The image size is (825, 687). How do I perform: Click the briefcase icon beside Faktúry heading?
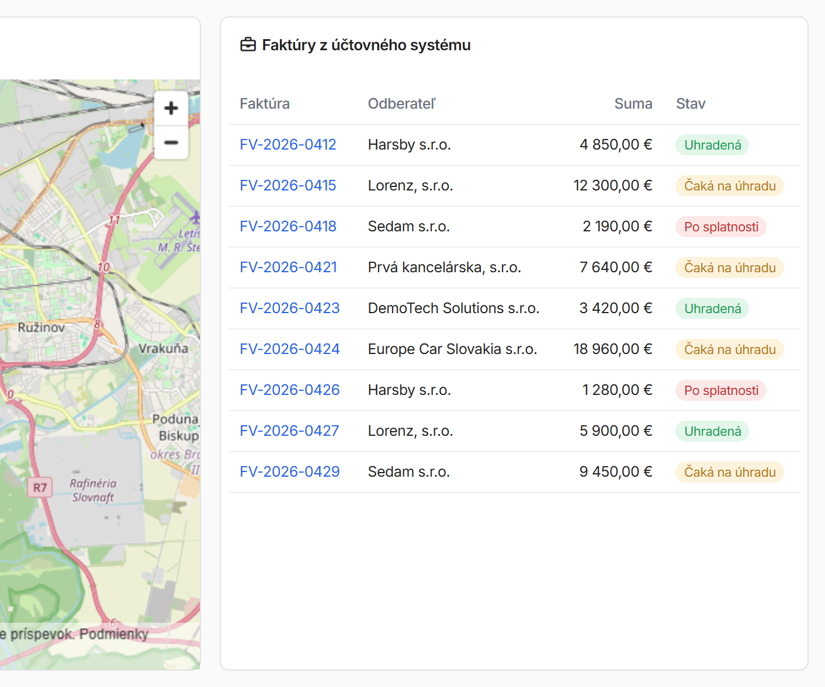248,45
